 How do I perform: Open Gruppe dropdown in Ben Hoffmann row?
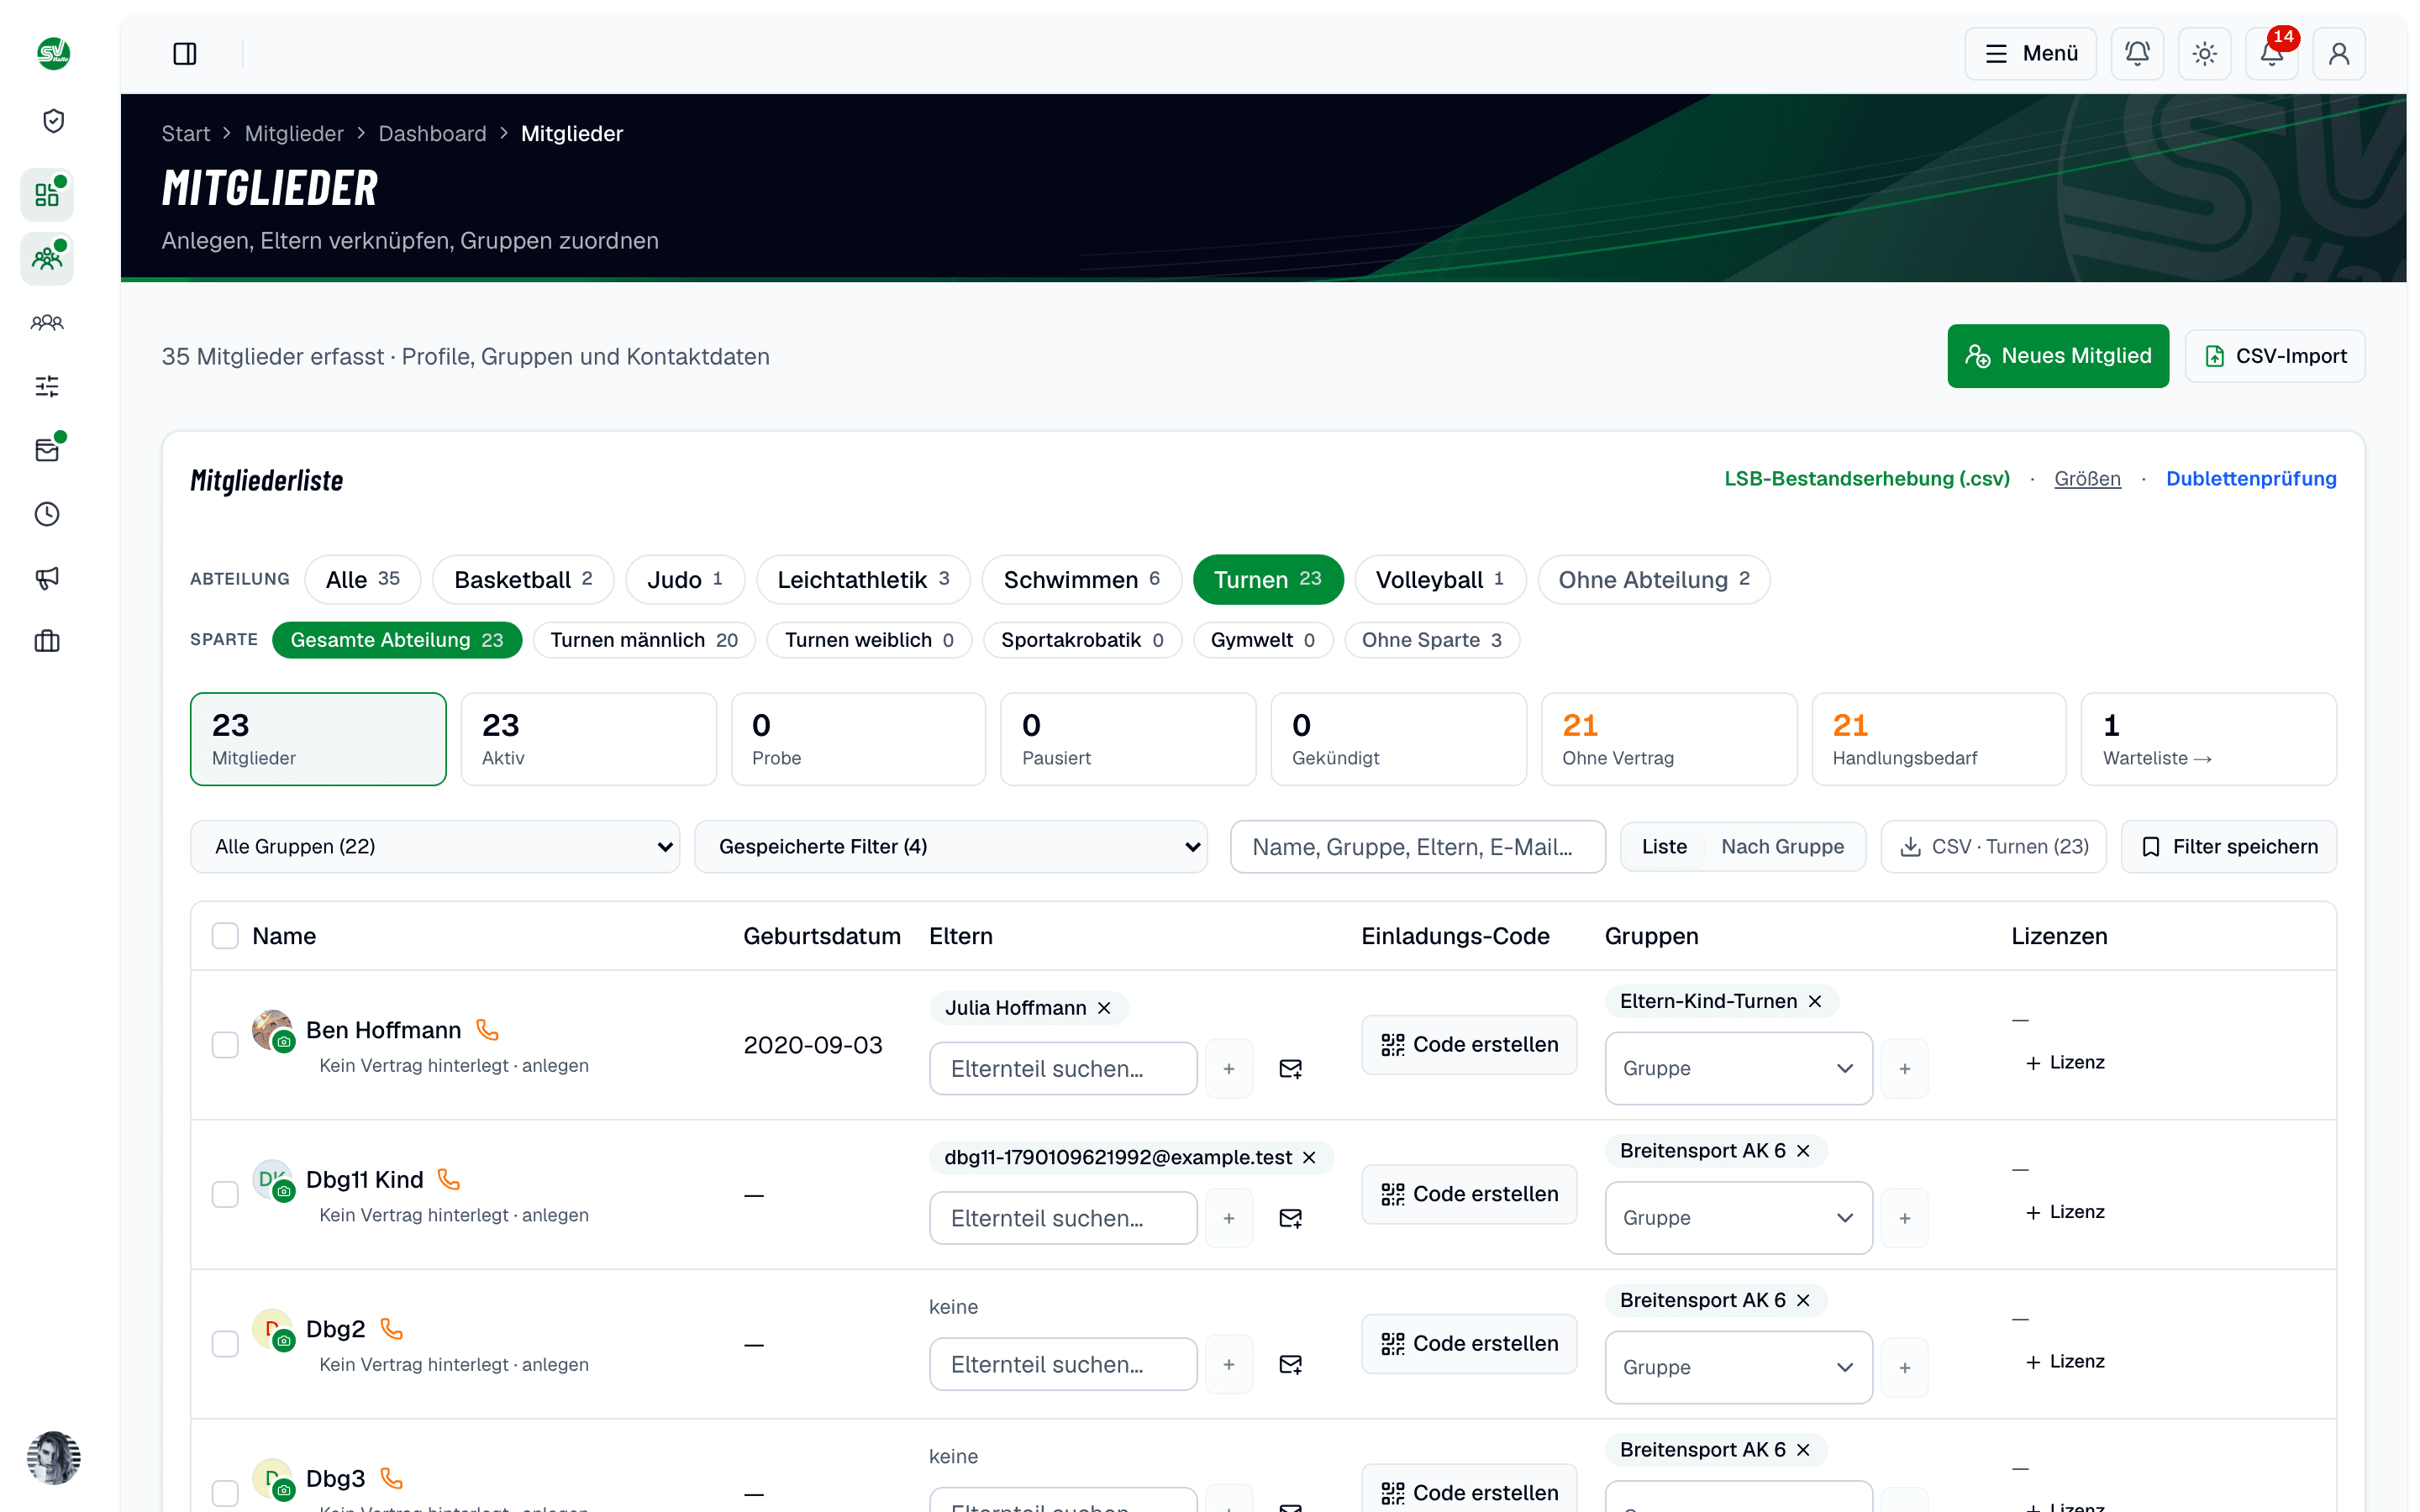pyautogui.click(x=1738, y=1068)
